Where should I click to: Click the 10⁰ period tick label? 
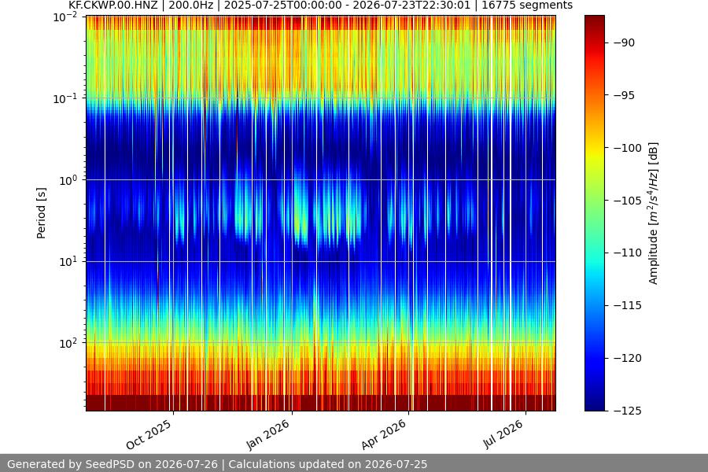pyautogui.click(x=68, y=180)
